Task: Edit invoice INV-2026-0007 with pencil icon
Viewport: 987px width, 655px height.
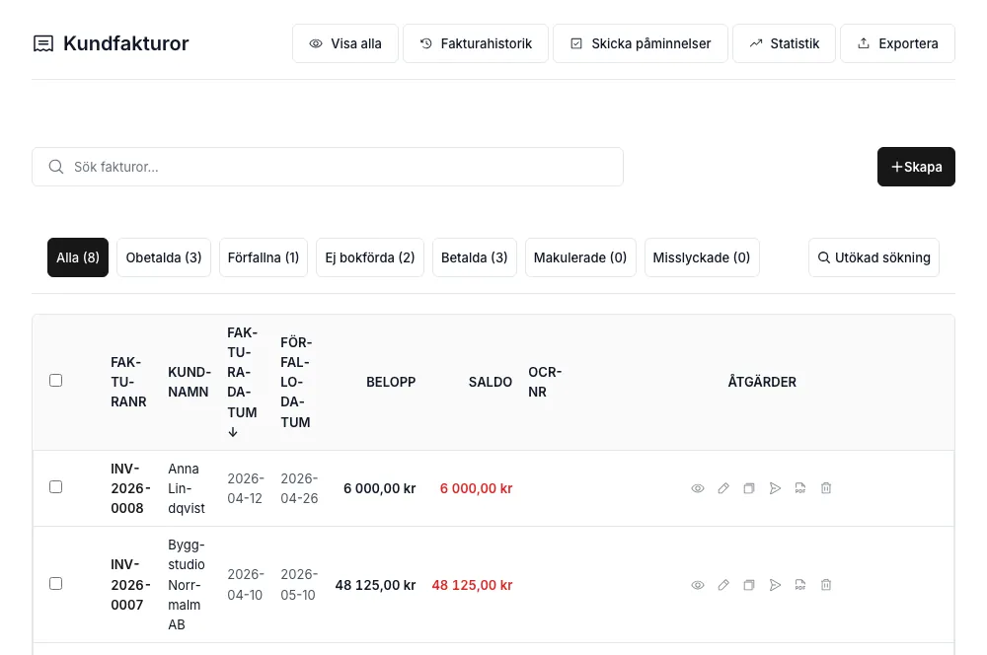Action: point(723,585)
